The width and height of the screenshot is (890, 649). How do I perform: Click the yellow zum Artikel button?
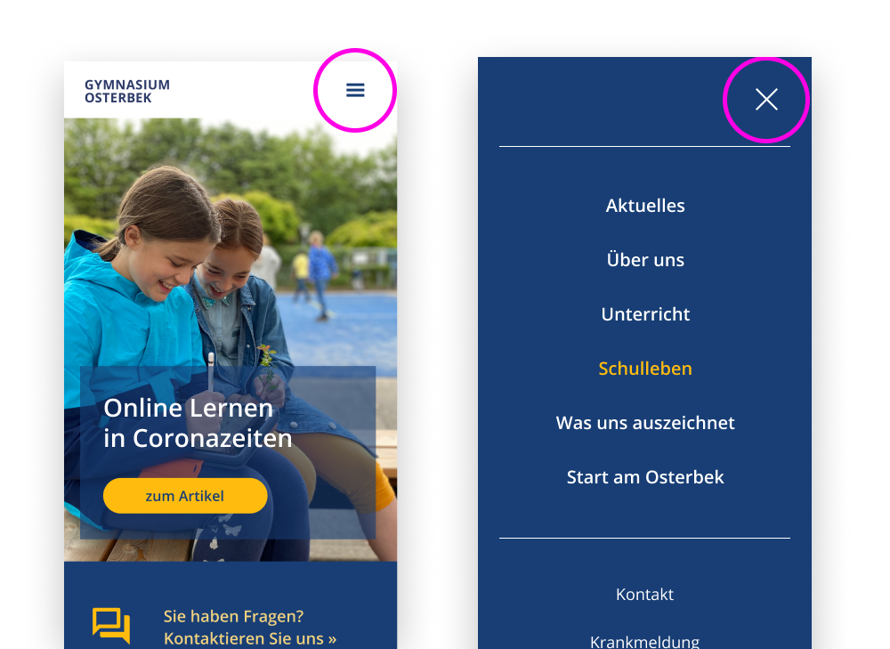[185, 496]
